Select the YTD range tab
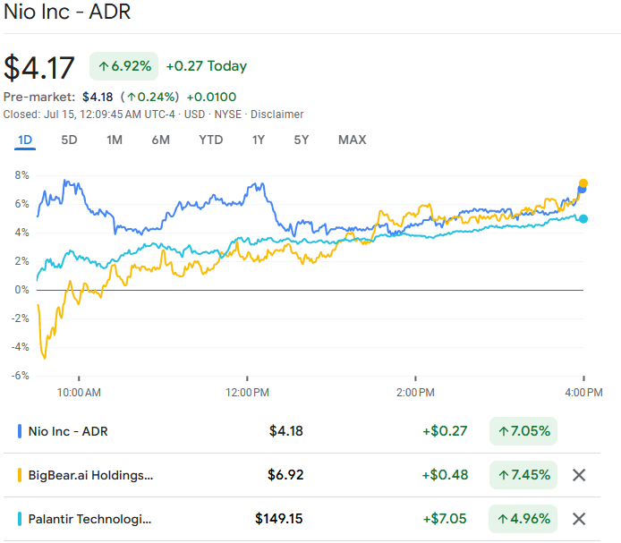 (210, 140)
